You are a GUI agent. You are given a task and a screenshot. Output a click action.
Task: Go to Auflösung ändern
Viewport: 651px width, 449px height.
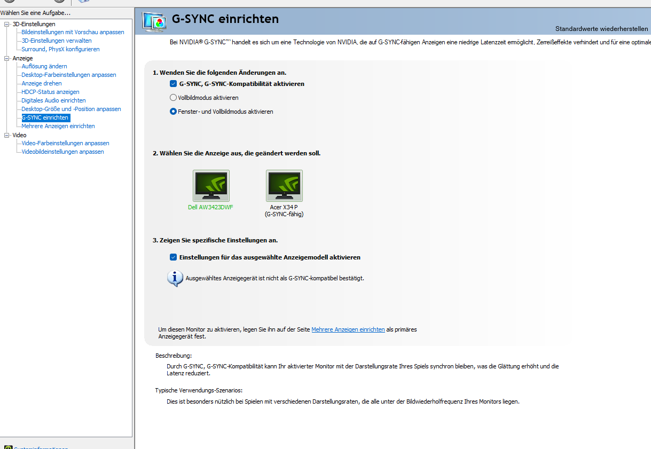point(44,66)
